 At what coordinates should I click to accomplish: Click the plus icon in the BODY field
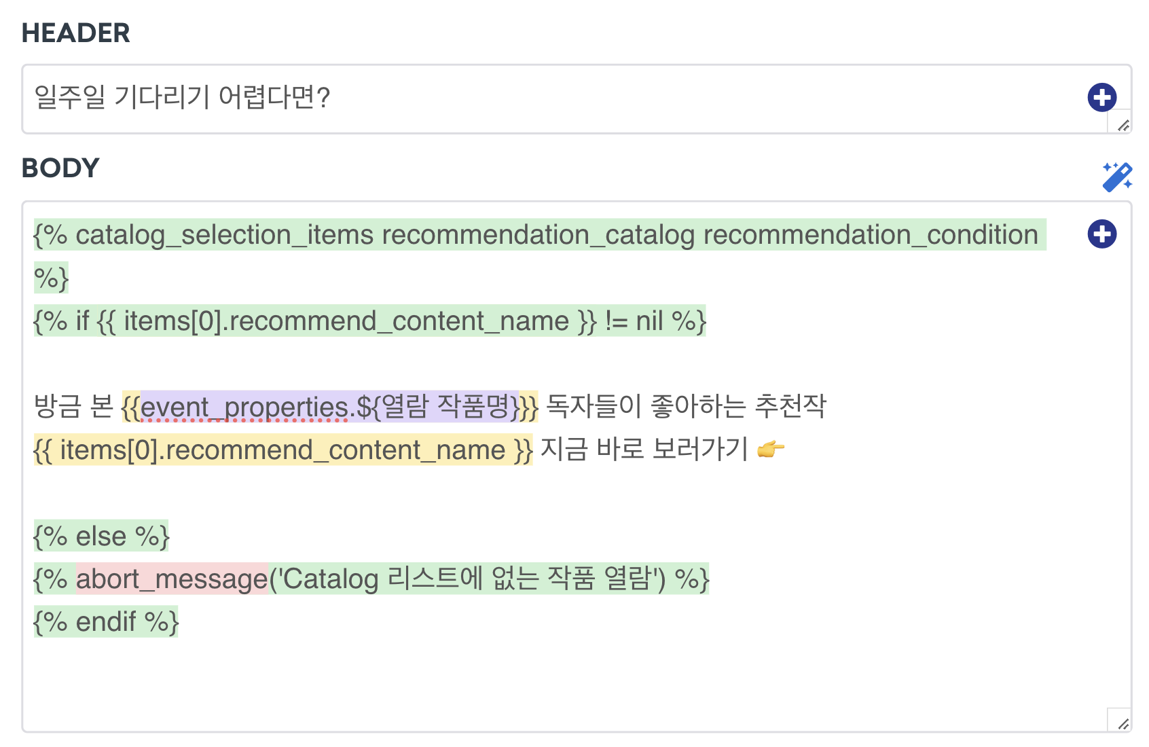pos(1101,234)
